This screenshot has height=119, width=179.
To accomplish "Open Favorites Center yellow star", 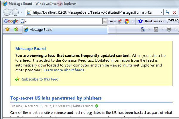I will 7,29.
